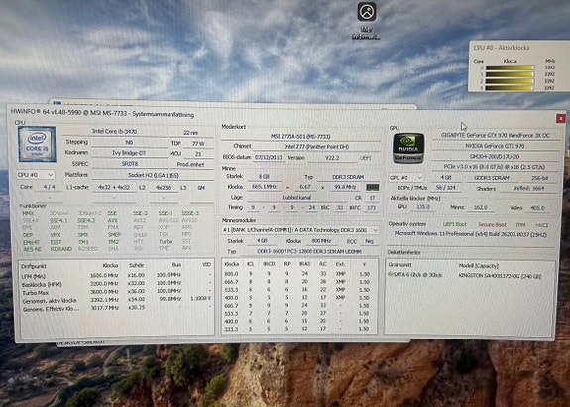Screen dimensions: 570x407
Task: Expand the memory module BANK 1 dropdown
Action: click(x=300, y=230)
